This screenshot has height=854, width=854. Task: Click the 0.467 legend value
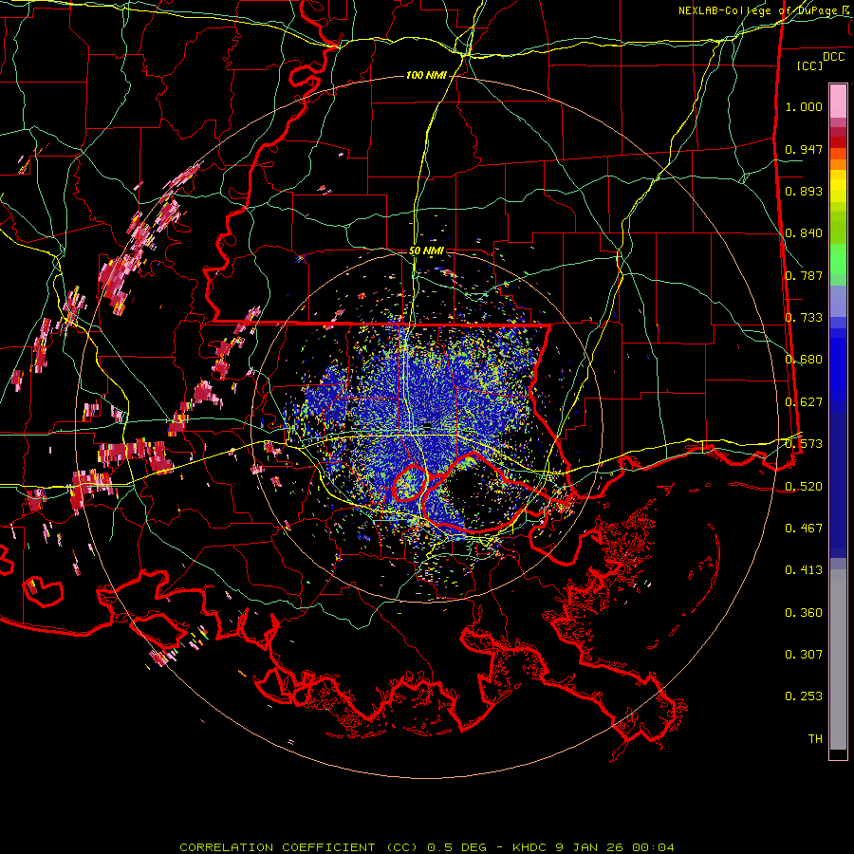pyautogui.click(x=804, y=529)
